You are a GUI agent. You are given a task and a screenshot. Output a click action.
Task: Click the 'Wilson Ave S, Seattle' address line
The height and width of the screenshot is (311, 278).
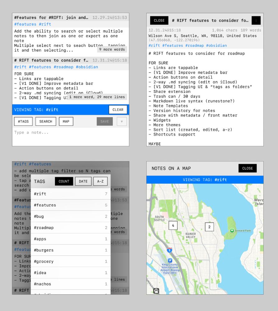click(202, 36)
